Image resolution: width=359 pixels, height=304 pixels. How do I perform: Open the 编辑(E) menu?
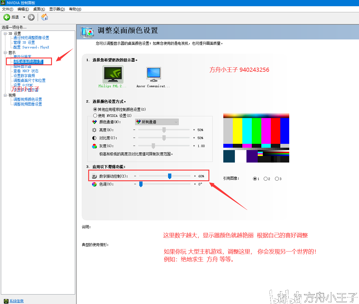click(x=23, y=9)
